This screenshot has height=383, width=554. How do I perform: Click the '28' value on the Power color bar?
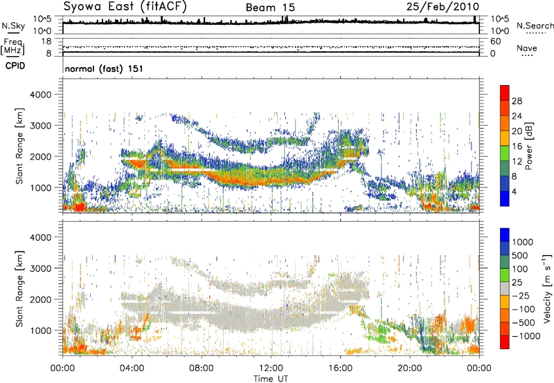point(517,101)
